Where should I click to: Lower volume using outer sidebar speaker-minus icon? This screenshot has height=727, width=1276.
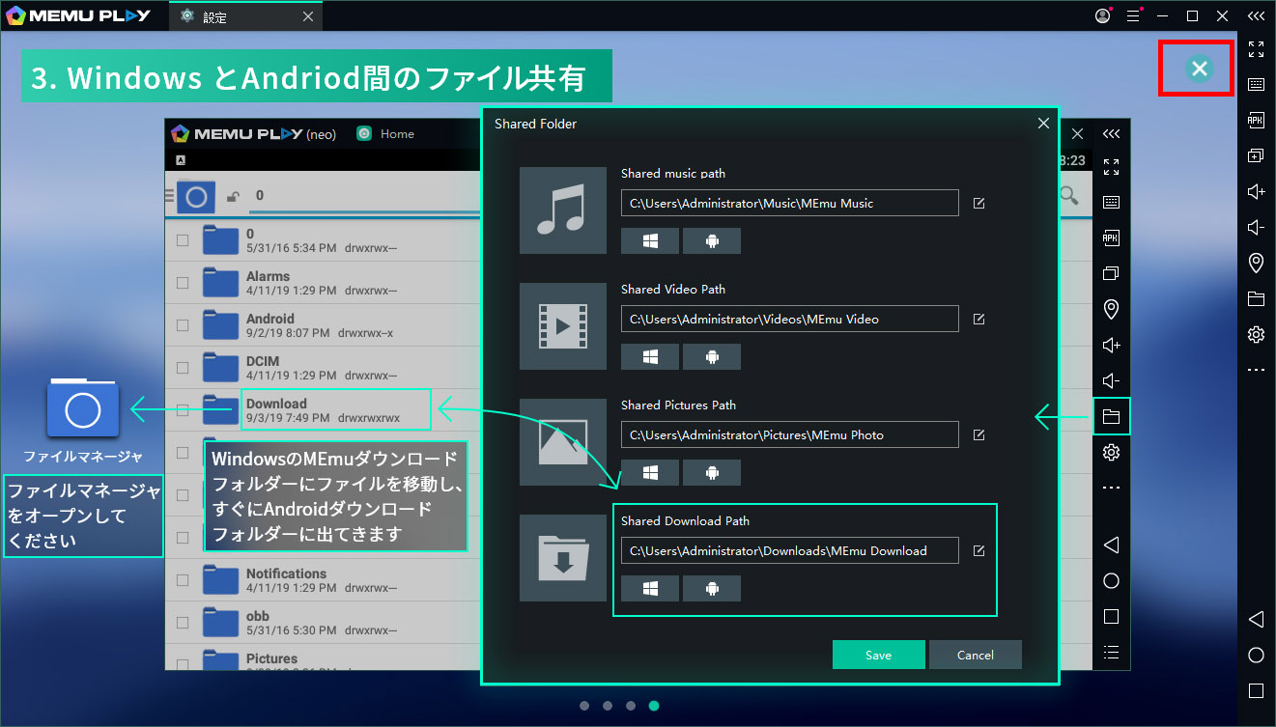pos(1256,227)
